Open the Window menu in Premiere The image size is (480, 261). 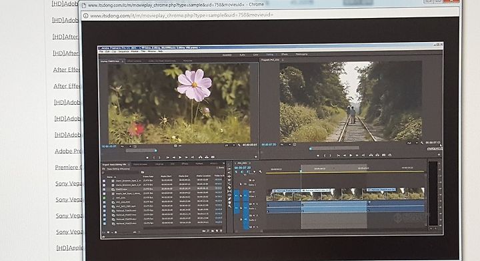[x=151, y=51]
